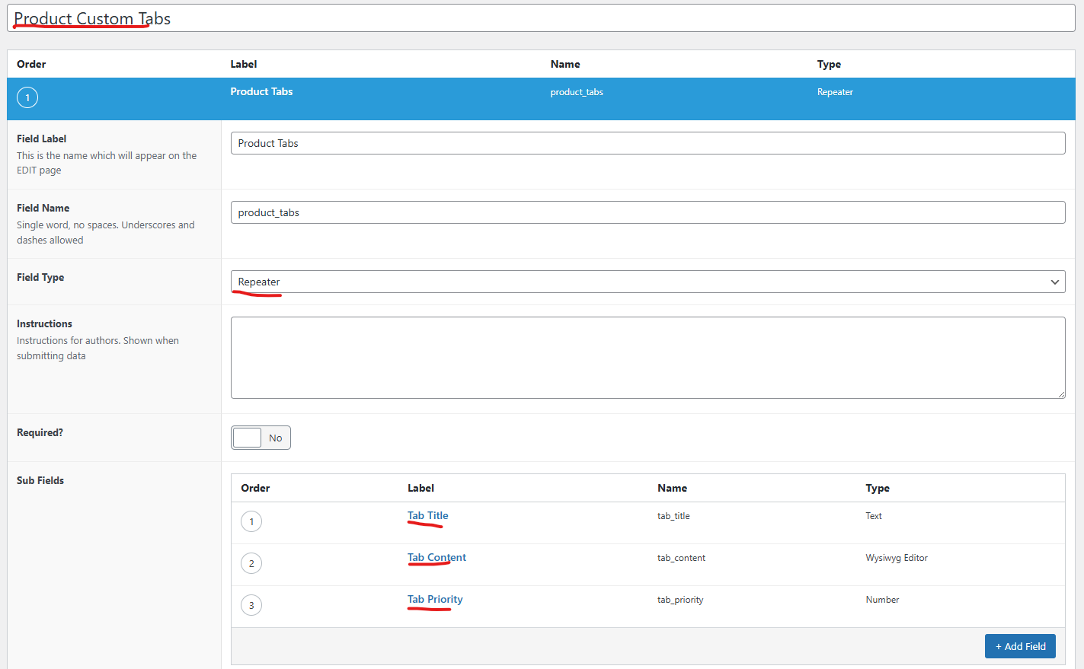The height and width of the screenshot is (669, 1084).
Task: Click the order circle number 1 for Product Tabs
Action: click(x=27, y=97)
